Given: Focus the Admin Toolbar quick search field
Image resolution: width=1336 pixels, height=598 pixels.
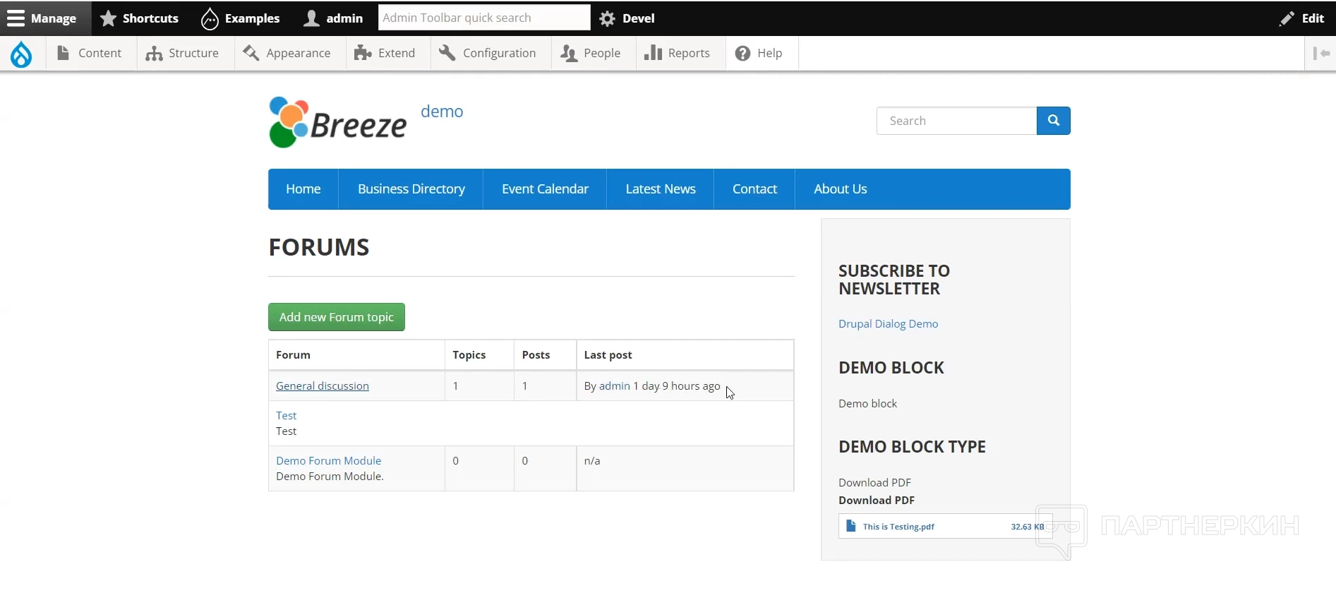Looking at the screenshot, I should (483, 18).
